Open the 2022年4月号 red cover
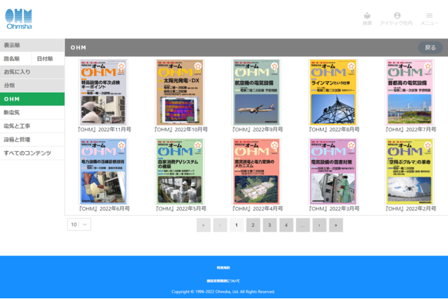This screenshot has height=299, width=448. click(256, 172)
